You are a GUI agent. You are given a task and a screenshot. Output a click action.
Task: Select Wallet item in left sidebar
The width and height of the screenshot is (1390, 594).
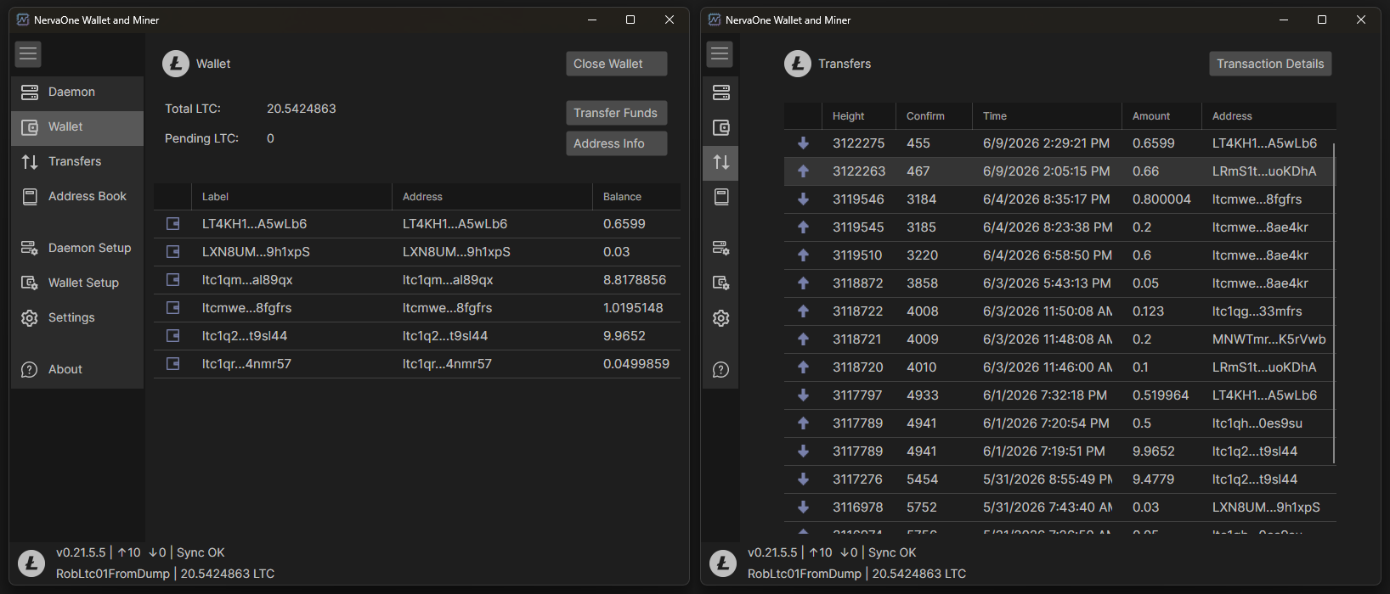pos(77,126)
